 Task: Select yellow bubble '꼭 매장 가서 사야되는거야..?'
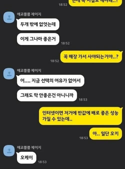pos(91,56)
